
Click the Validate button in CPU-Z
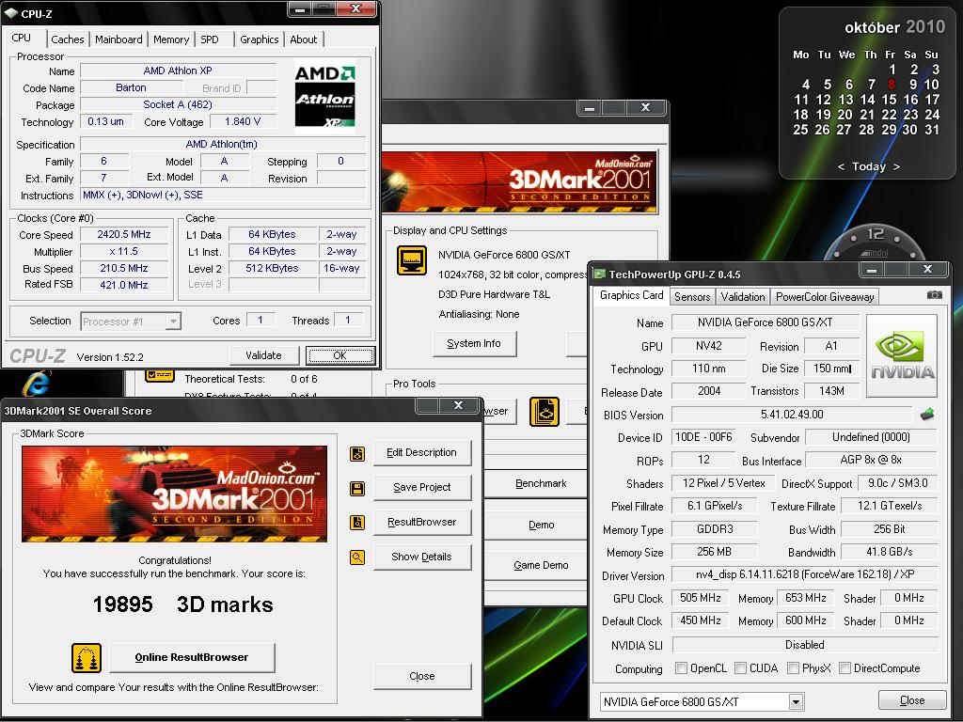(x=264, y=355)
